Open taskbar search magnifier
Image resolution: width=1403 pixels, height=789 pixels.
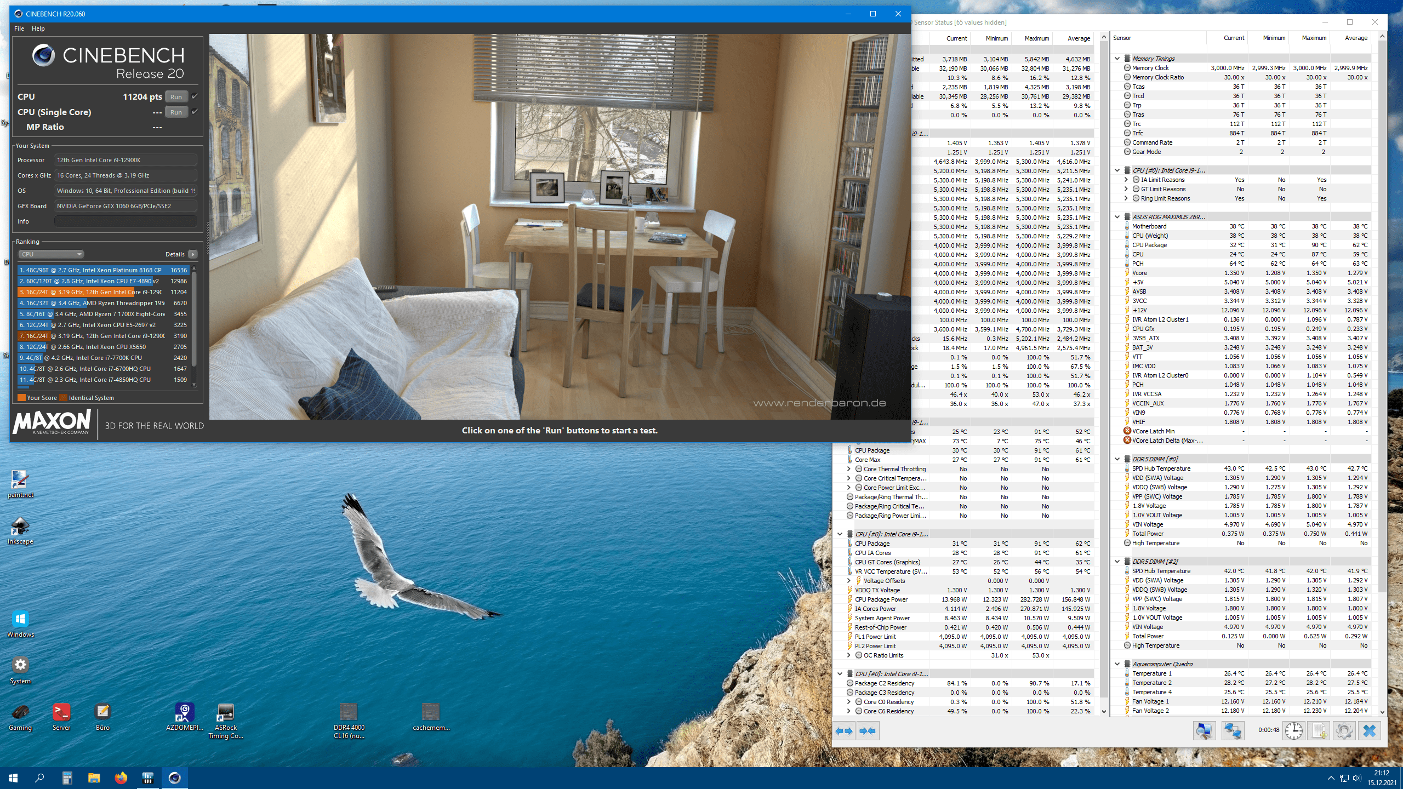point(39,778)
